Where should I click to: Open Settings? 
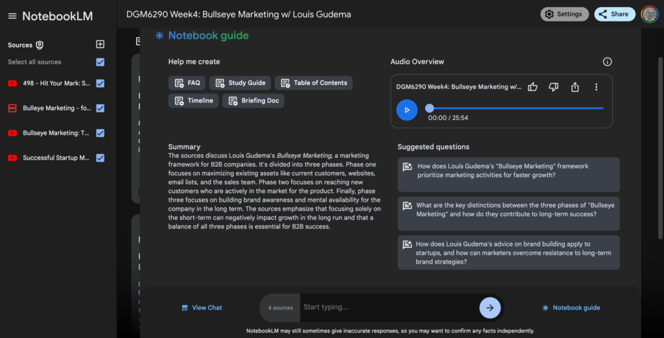point(565,14)
